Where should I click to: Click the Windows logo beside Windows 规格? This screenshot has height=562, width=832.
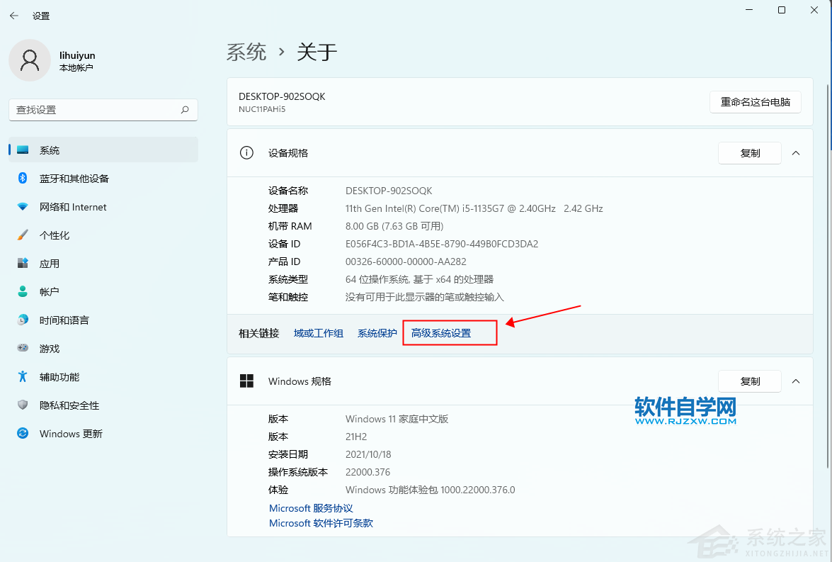[x=246, y=381]
